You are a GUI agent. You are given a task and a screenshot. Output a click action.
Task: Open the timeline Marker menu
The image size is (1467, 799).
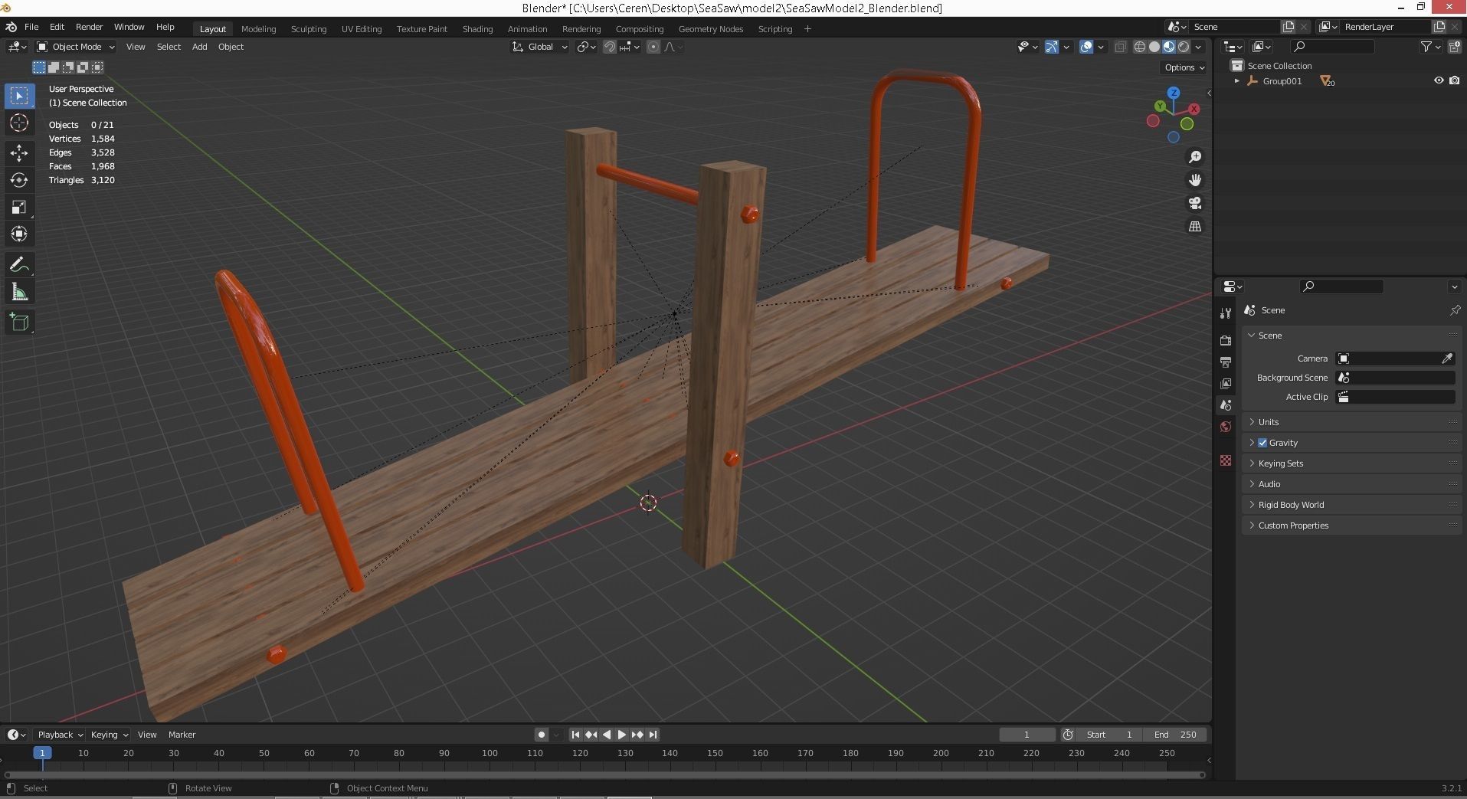pyautogui.click(x=182, y=735)
